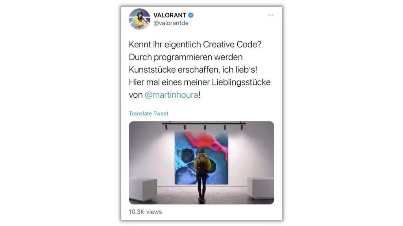Click the line 'Hier mal eines meiner Lieblingsstücke'
Image resolution: width=403 pixels, height=226 pixels.
(200, 82)
